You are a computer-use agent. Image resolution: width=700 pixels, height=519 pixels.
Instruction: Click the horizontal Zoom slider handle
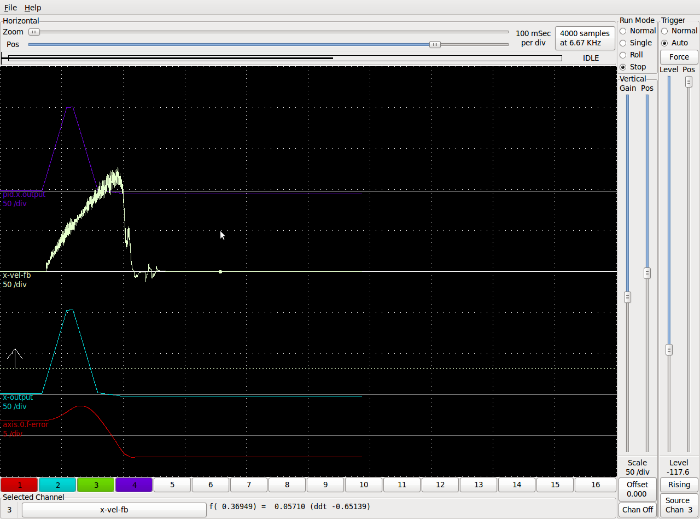(34, 32)
